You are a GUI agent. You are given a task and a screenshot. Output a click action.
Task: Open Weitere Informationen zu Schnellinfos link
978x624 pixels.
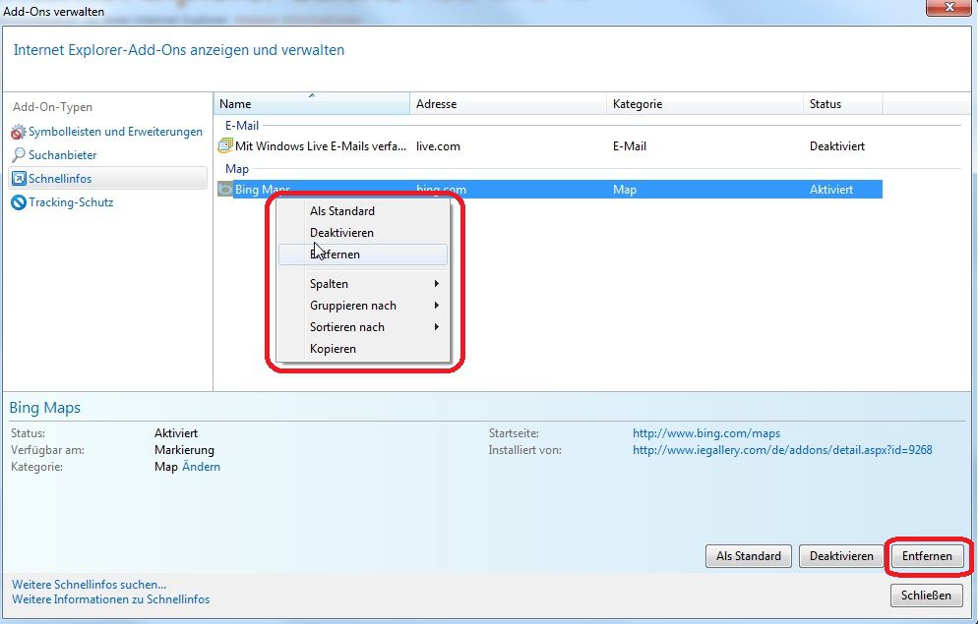(111, 599)
